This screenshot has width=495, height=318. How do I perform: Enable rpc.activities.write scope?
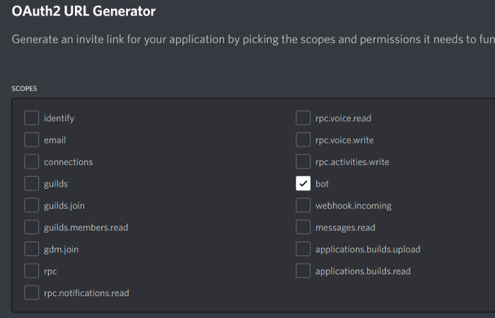(303, 162)
